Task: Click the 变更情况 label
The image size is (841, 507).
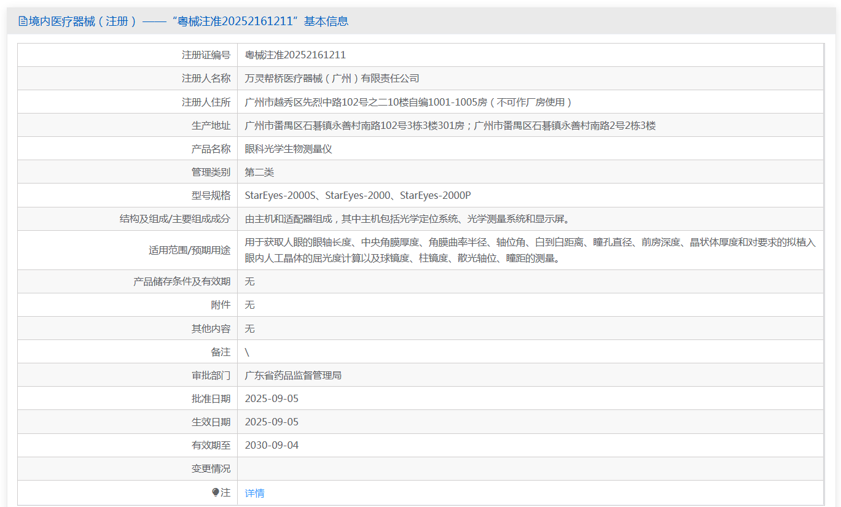Action: [x=211, y=468]
